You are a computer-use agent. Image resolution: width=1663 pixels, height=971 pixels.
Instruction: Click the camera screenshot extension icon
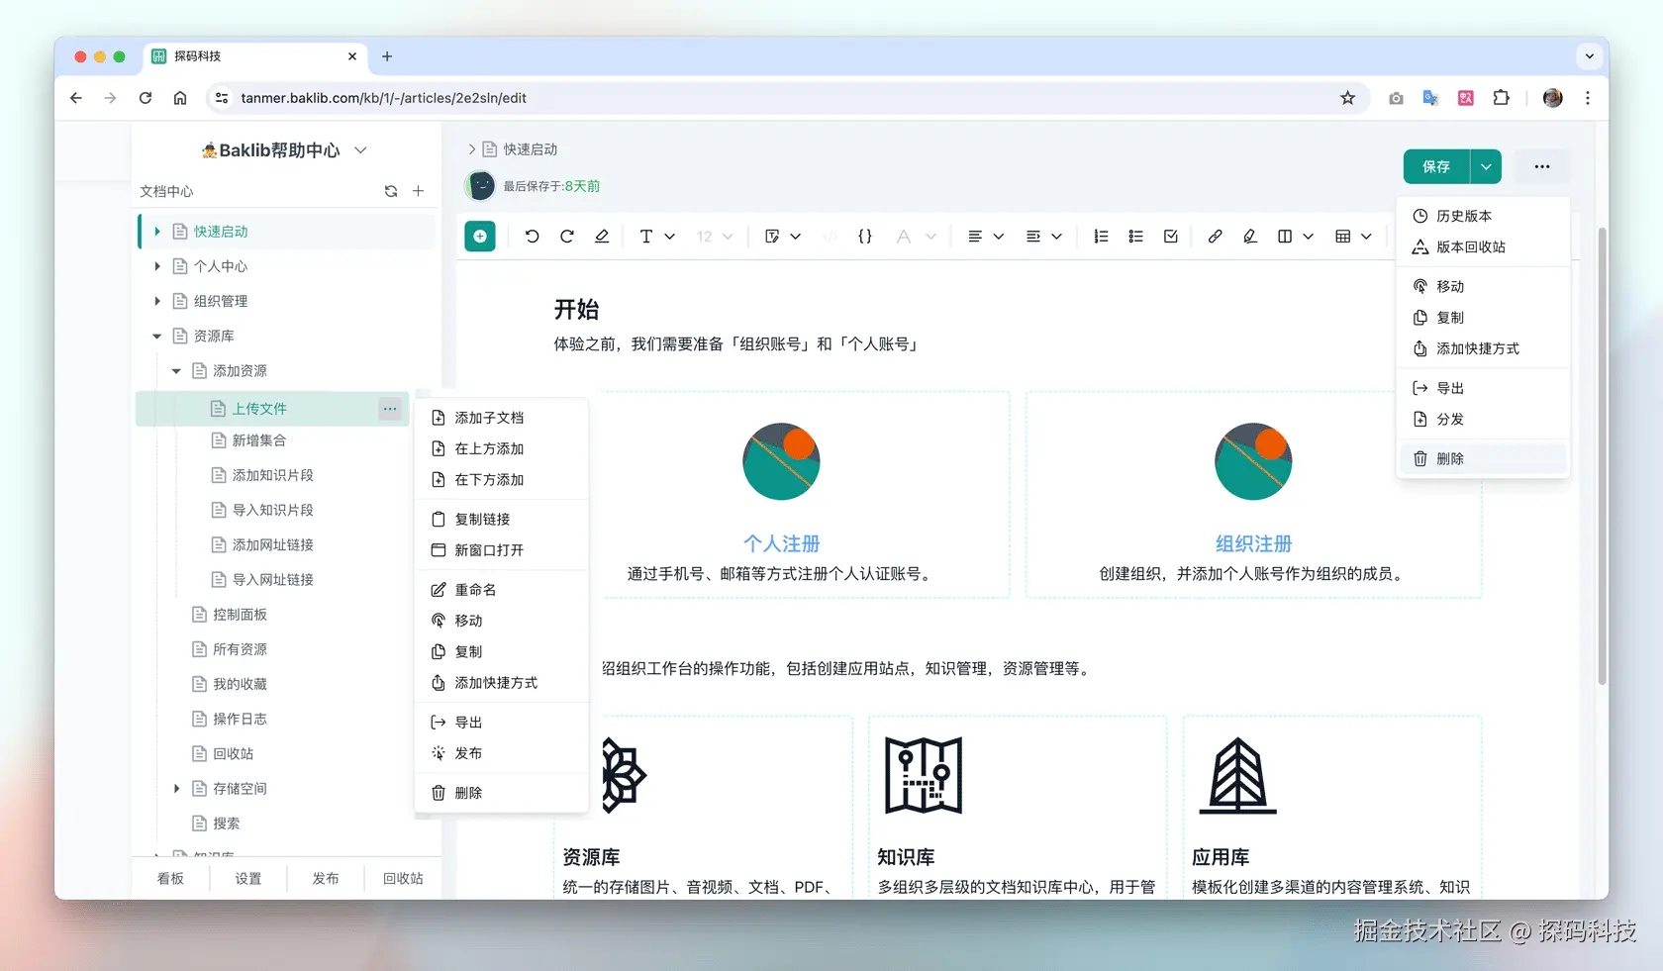point(1396,98)
